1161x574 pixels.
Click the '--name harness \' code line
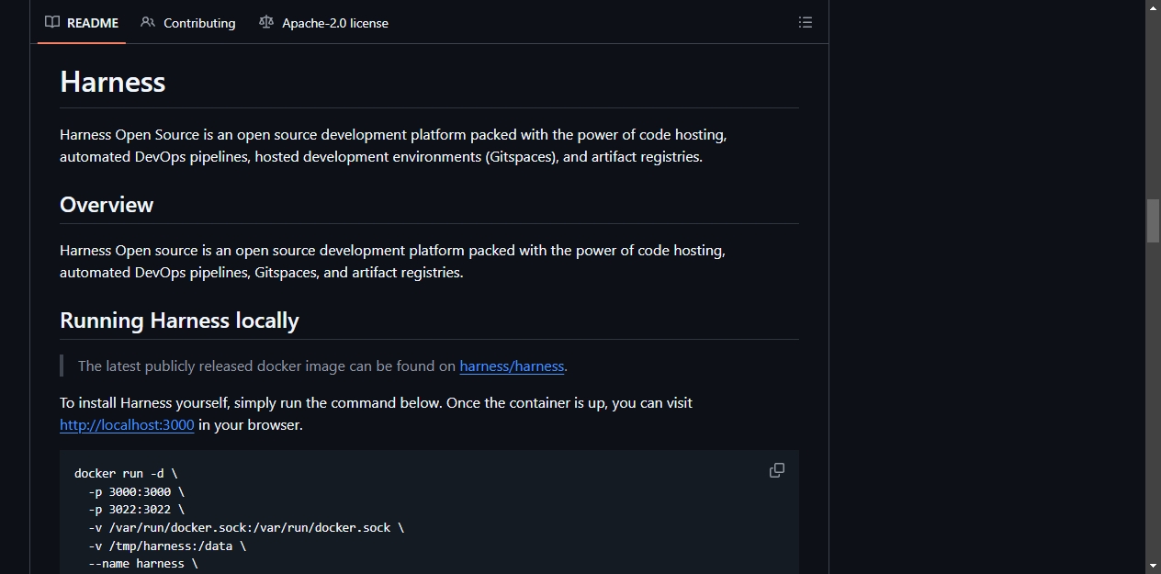[143, 563]
